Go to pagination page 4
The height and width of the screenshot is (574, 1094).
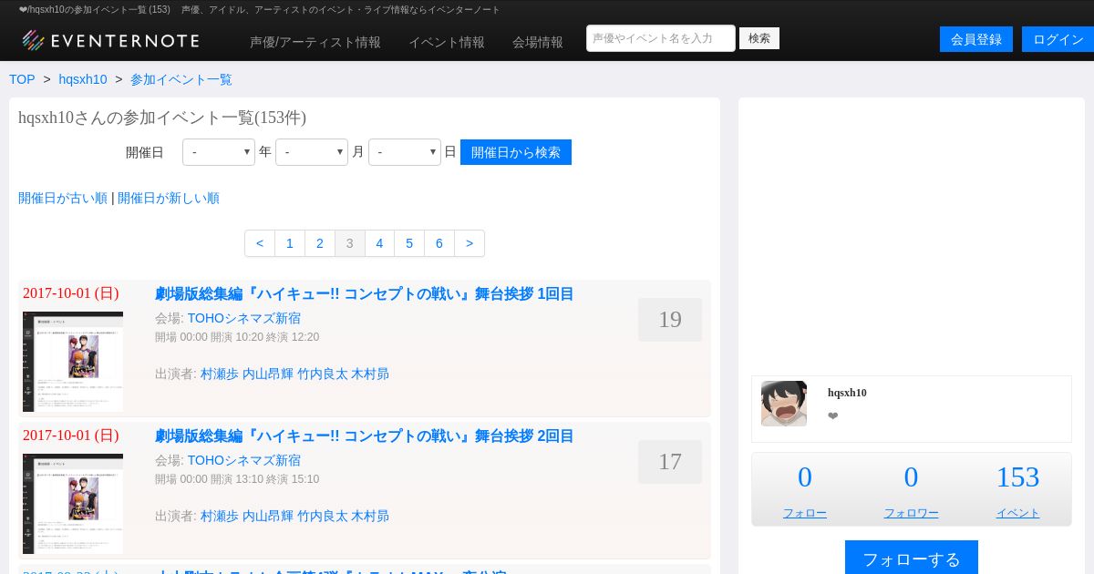(x=380, y=243)
